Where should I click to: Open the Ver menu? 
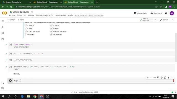pyautogui.click(x=25, y=15)
